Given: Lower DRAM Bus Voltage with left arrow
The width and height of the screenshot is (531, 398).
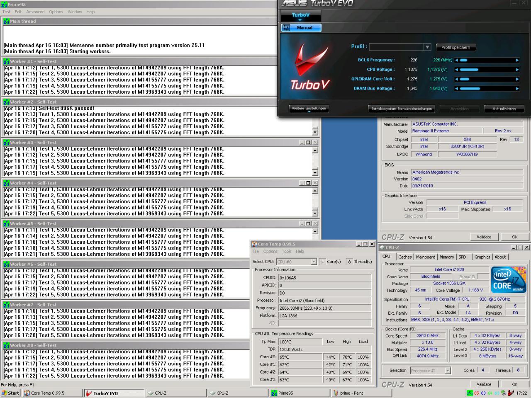Looking at the screenshot, I should pyautogui.click(x=457, y=89).
